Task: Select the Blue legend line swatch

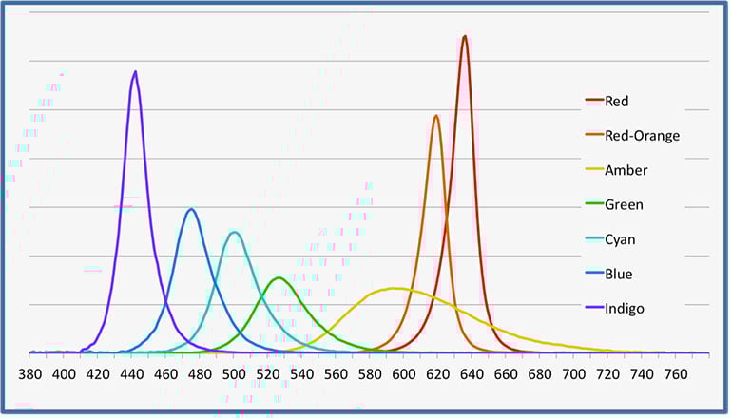Action: coord(595,272)
